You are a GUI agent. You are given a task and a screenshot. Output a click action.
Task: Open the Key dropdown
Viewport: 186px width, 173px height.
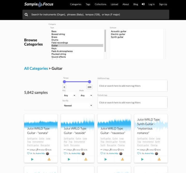pyautogui.click(x=69, y=95)
